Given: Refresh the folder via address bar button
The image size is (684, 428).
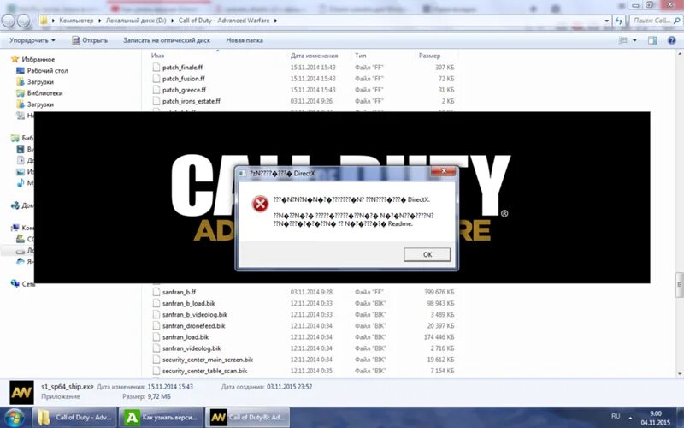Looking at the screenshot, I should 619,21.
